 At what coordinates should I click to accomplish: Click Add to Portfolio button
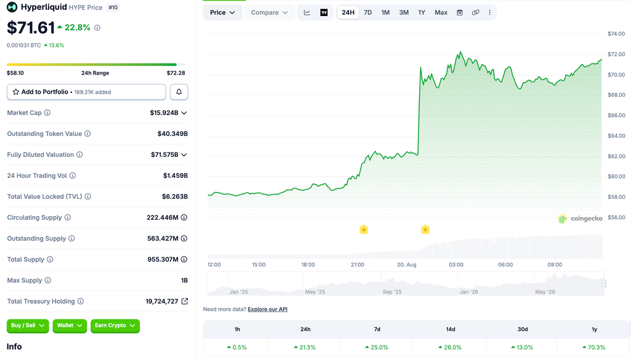click(x=86, y=92)
